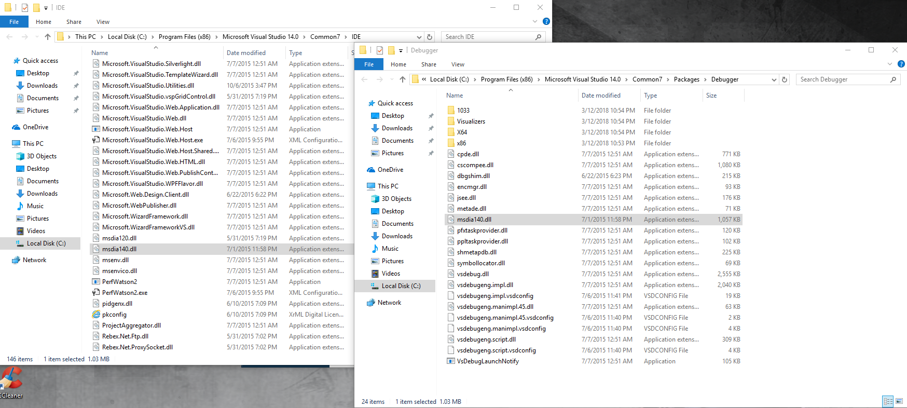The height and width of the screenshot is (408, 907).
Task: Select the x86 folder
Action: (x=461, y=143)
